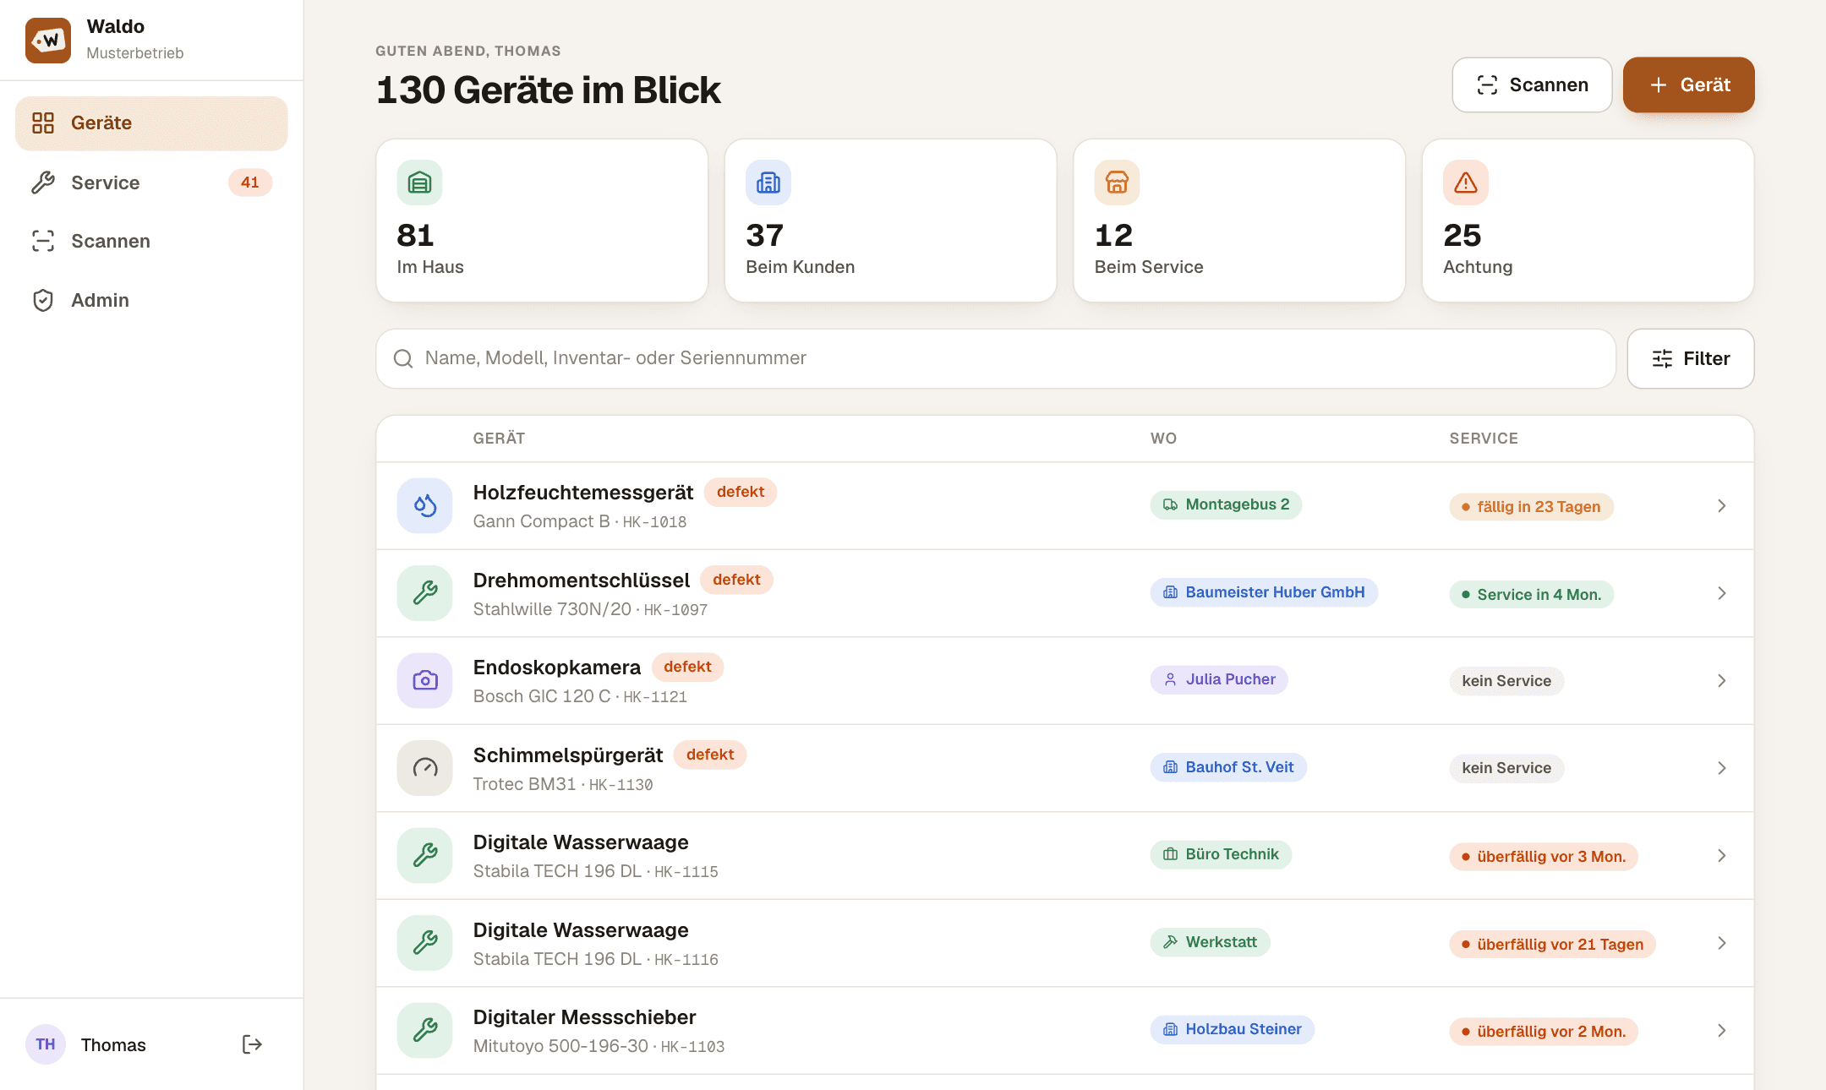Expand the Drehmomentschlüssel row chevron
The image size is (1826, 1090).
click(x=1721, y=593)
